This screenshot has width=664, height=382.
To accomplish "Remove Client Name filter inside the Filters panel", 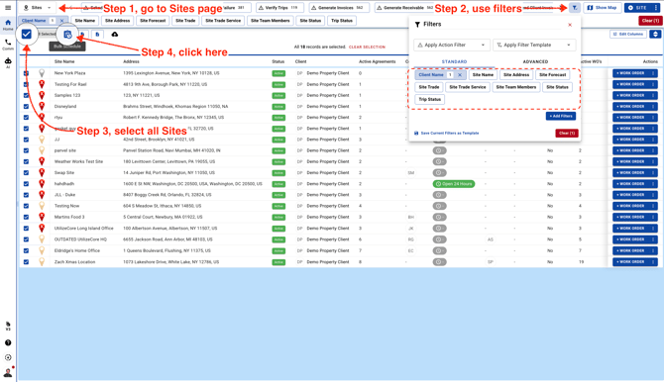I will (460, 75).
